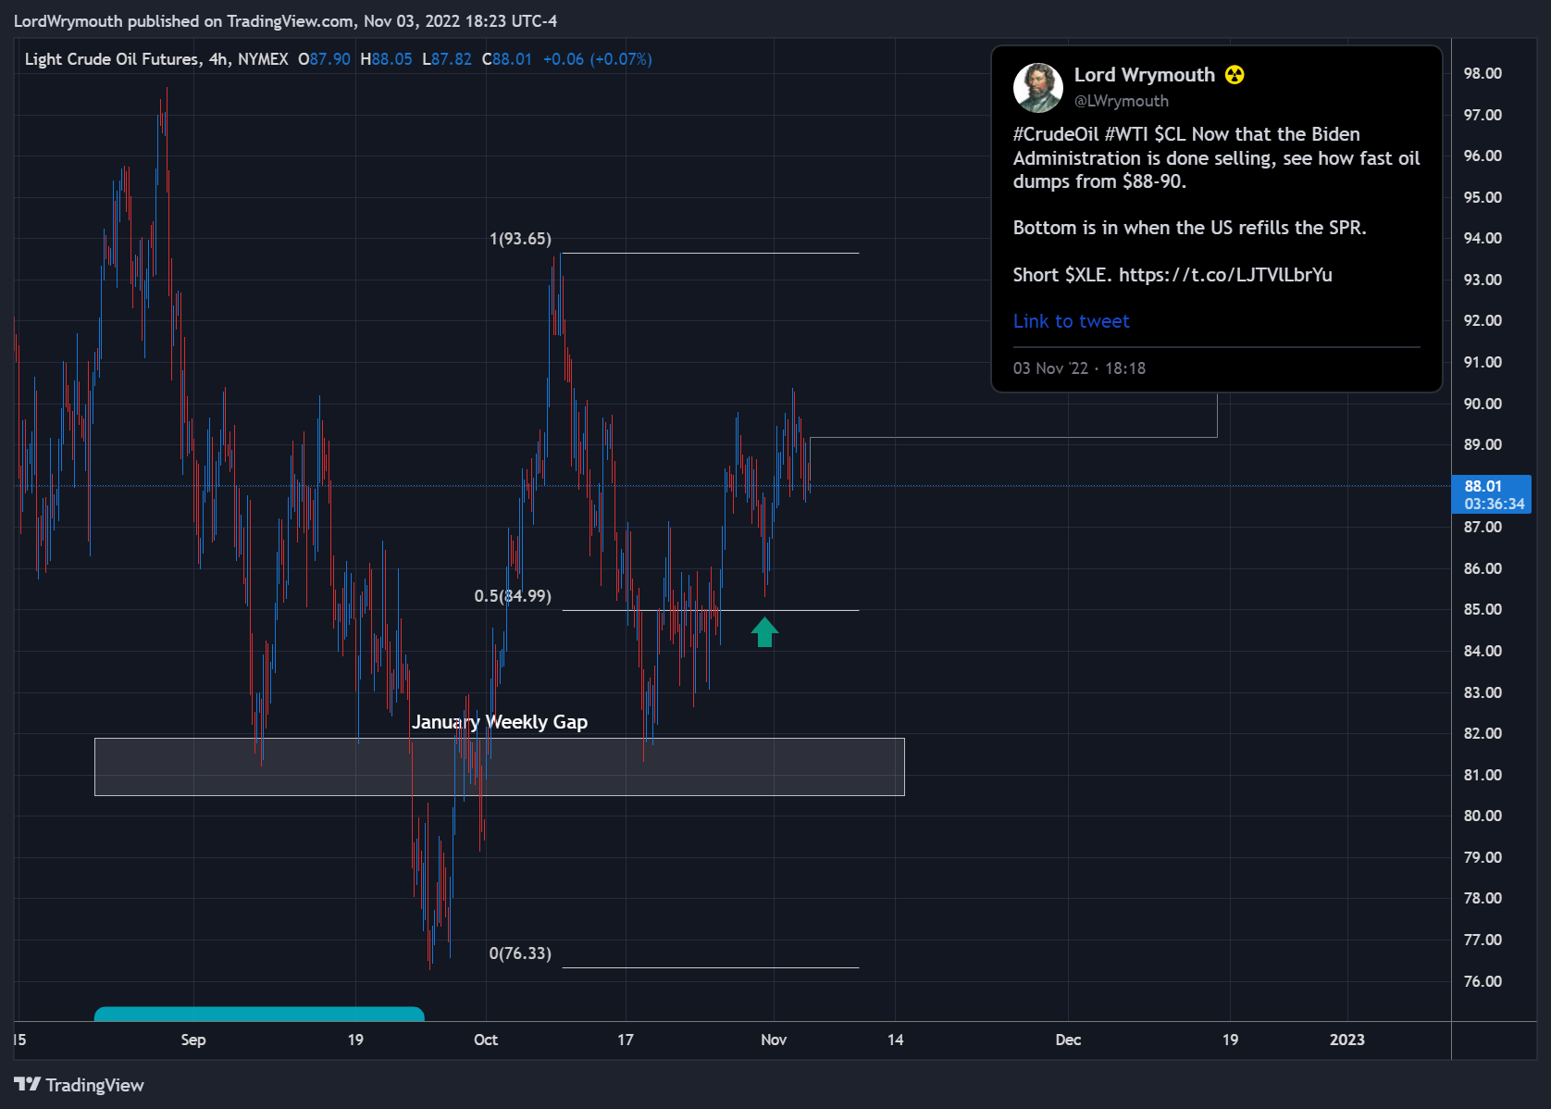Click the 'Light Crude Oil Futures, 4h, NYMEX' symbol title
Image resolution: width=1551 pixels, height=1109 pixels.
click(156, 59)
